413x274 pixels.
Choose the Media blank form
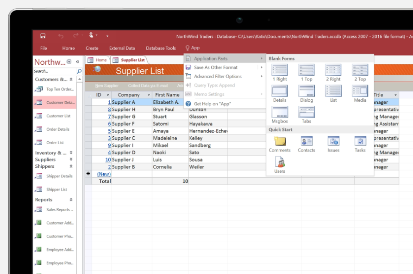[360, 94]
